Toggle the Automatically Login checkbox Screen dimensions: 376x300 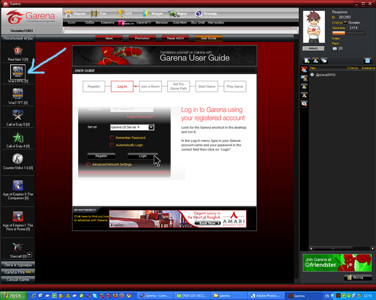[x=112, y=145]
